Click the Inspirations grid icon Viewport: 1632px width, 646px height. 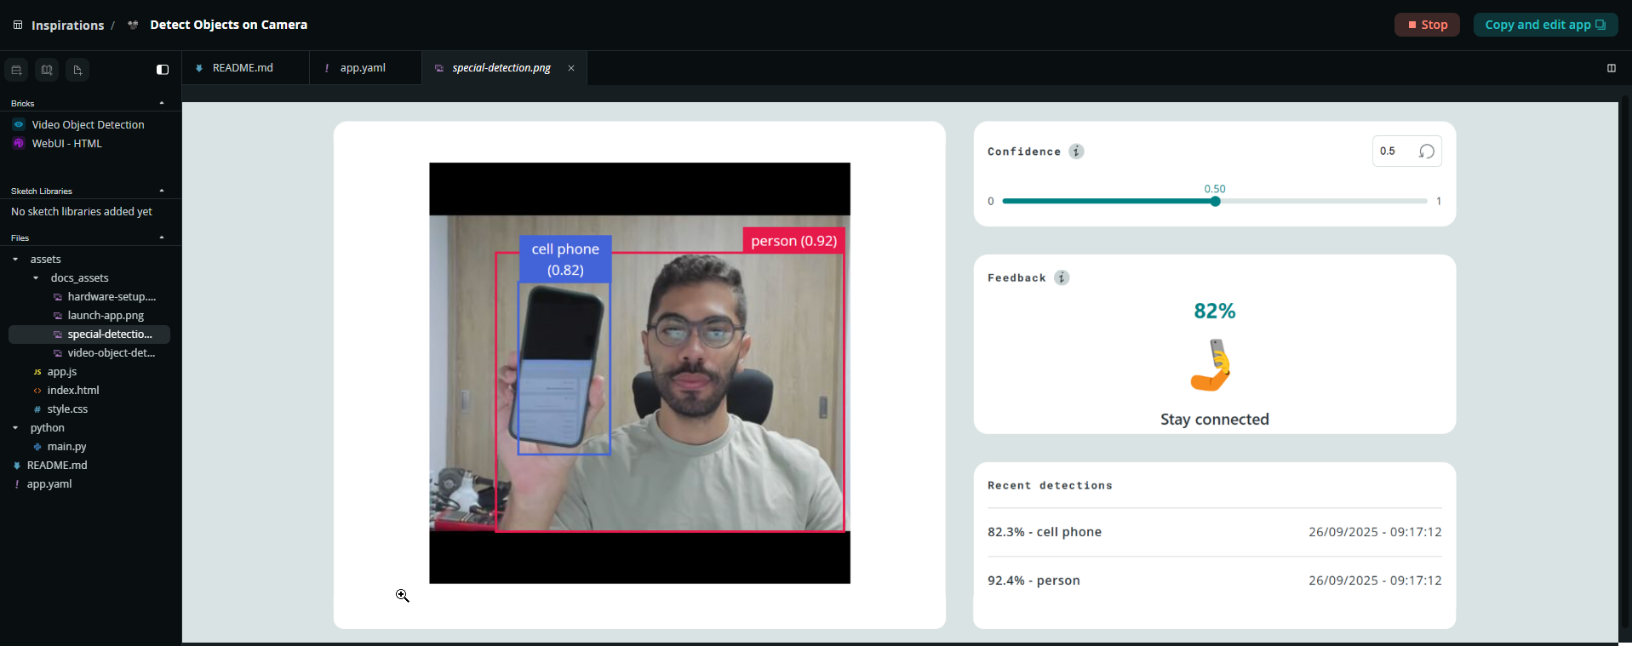pos(18,25)
